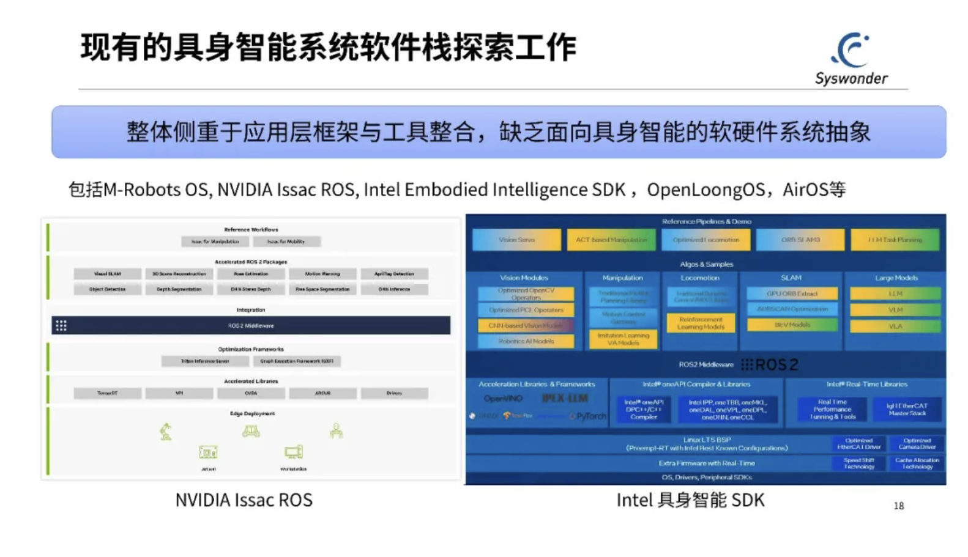Click the Real Time Performance Tuning & Tools box
The image size is (968, 557).
[832, 410]
